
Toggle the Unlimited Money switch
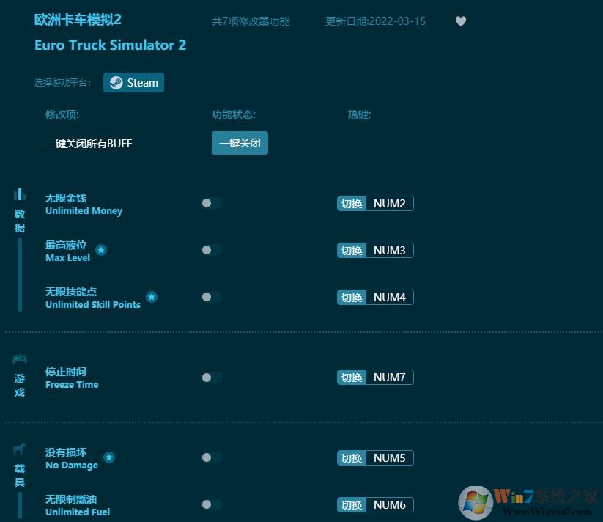[x=211, y=203]
